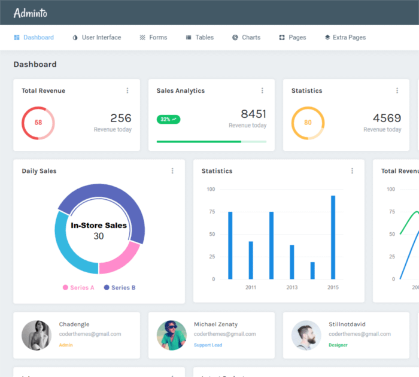Toggle Series B in chart legend
Viewport: 419px width, 377px height.
[x=120, y=288]
